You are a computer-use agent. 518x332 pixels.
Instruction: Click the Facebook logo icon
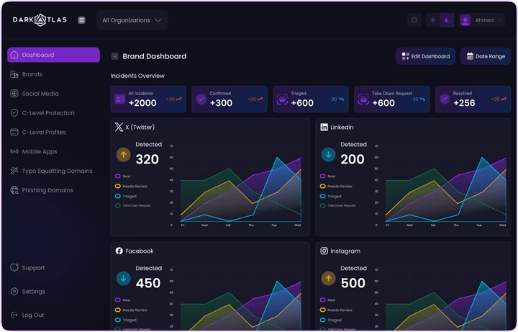pyautogui.click(x=119, y=251)
